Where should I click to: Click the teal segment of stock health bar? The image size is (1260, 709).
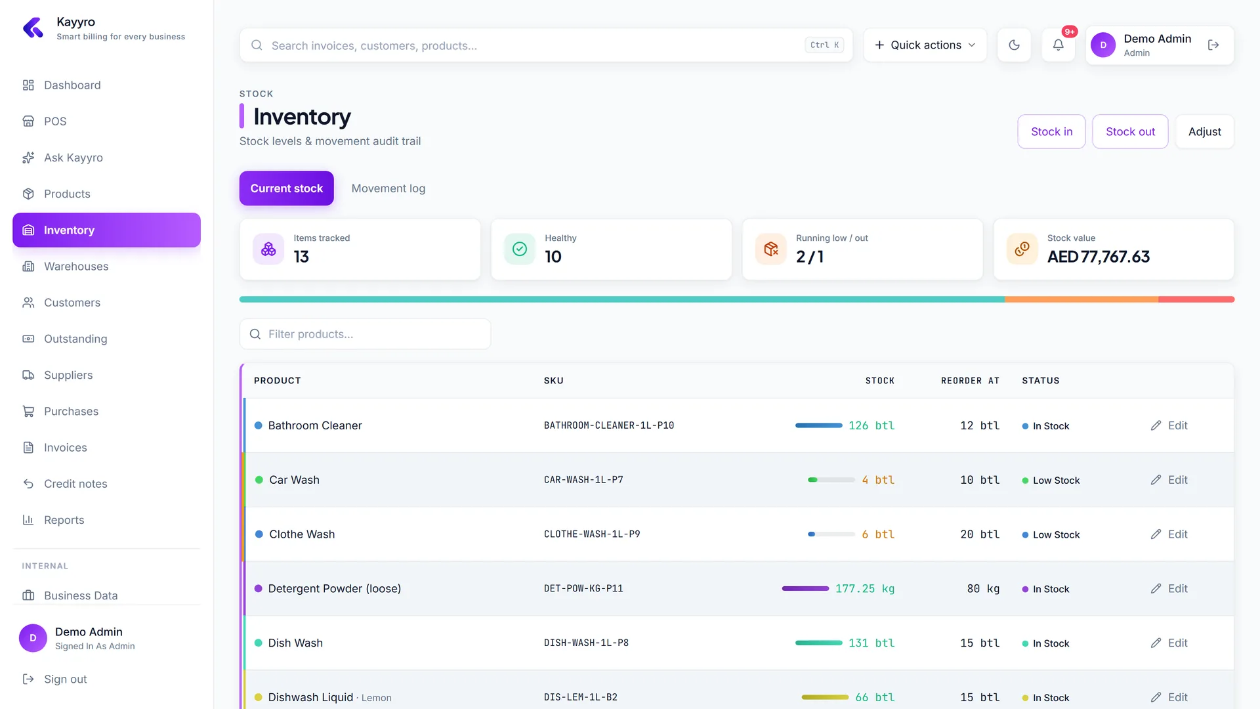(622, 299)
